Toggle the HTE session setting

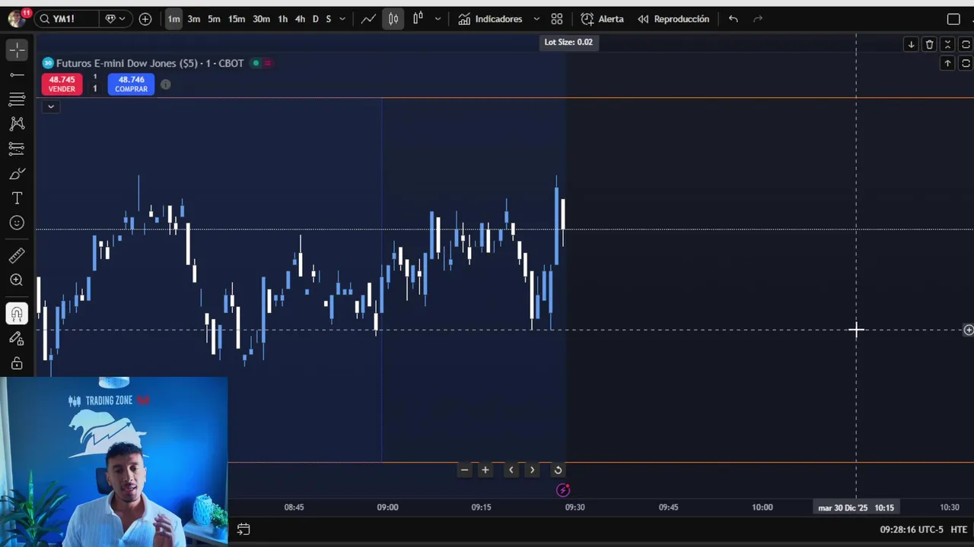(x=959, y=530)
